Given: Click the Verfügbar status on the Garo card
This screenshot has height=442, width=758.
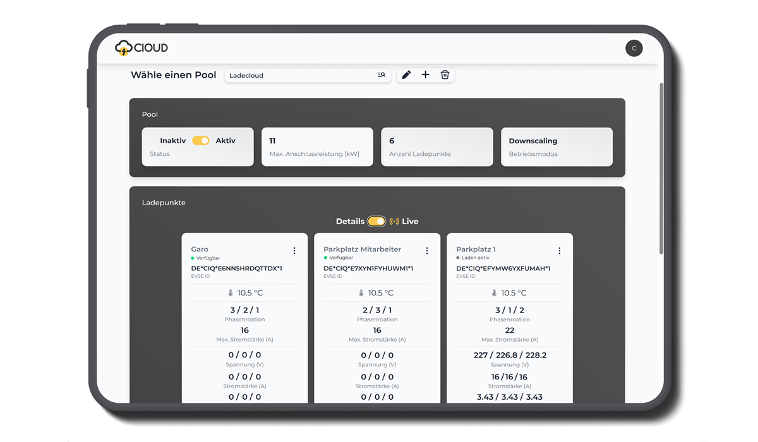Looking at the screenshot, I should (205, 258).
